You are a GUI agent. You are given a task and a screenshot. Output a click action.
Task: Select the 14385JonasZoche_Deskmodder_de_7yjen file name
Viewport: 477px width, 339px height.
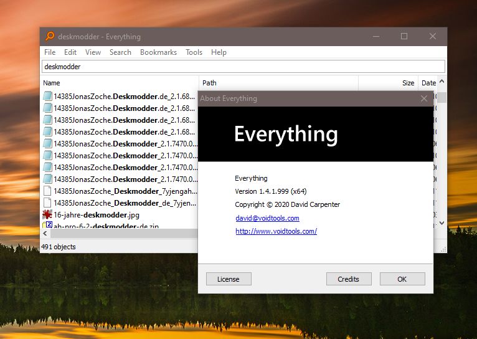pos(125,203)
